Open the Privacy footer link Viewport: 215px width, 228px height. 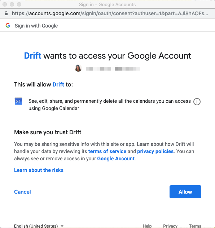[170, 226]
